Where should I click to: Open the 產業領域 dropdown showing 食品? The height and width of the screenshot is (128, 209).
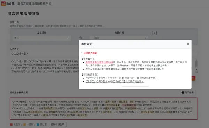42,38
